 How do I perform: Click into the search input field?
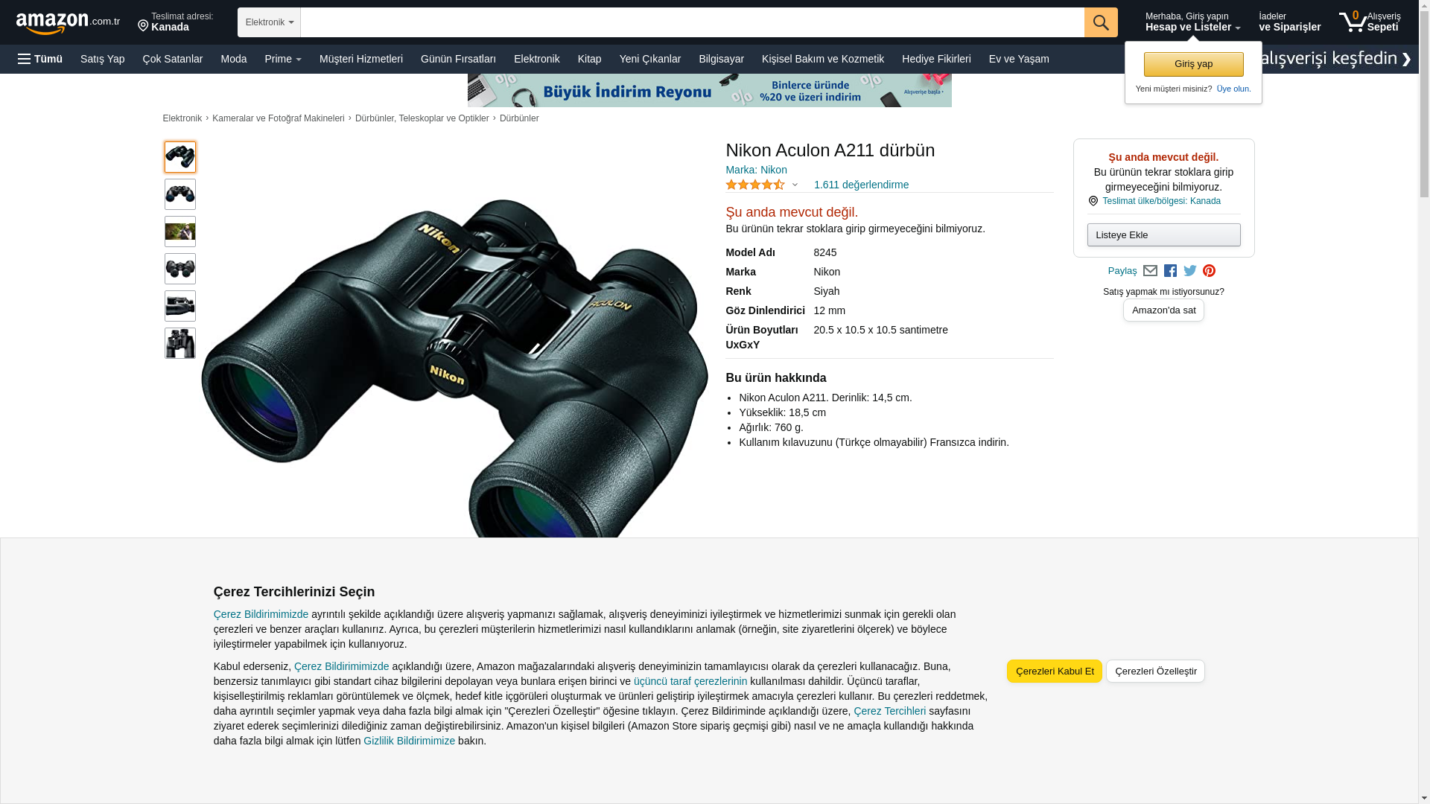(691, 22)
